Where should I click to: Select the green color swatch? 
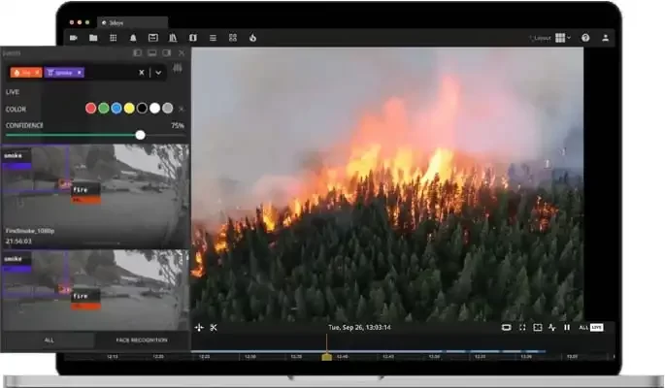tap(104, 109)
